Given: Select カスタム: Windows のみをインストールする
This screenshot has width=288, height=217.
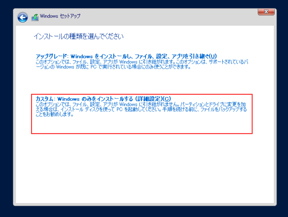Looking at the screenshot, I should click(103, 99).
